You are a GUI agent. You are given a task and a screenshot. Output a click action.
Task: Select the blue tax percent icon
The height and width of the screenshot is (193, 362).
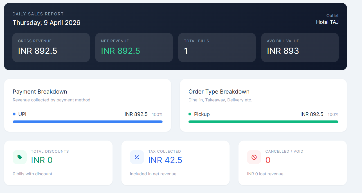tap(137, 157)
